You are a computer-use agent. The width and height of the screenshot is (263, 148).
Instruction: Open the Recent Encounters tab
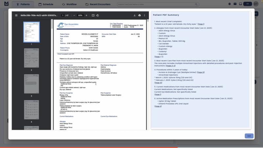tap(98, 4)
